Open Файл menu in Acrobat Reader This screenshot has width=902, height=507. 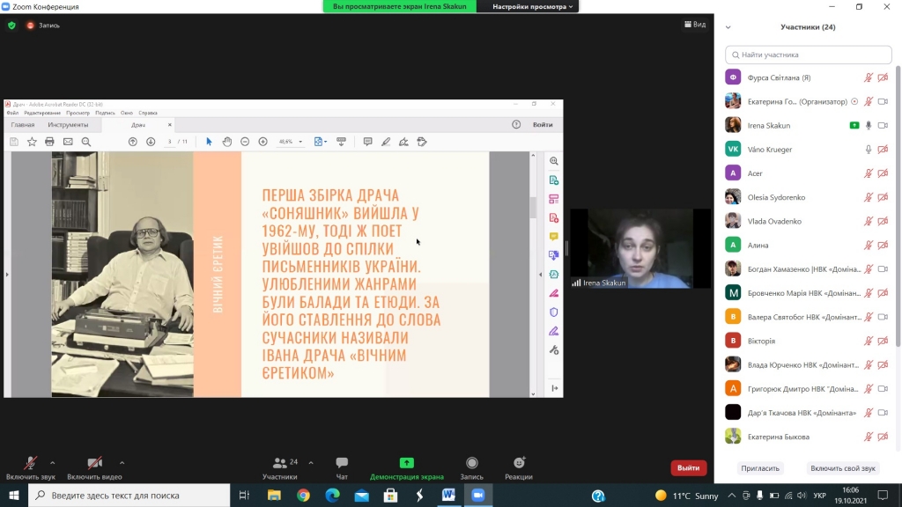point(12,114)
